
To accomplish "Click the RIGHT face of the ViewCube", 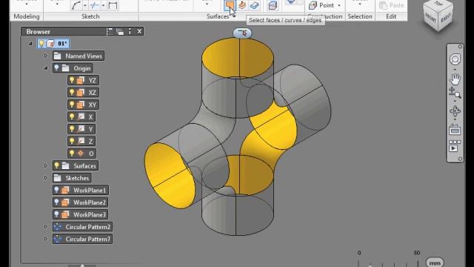I will pyautogui.click(x=446, y=18).
